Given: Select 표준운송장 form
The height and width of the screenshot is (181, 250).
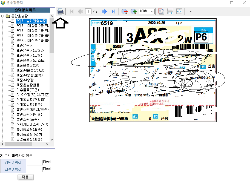Looking at the screenshot, I should [25, 46].
